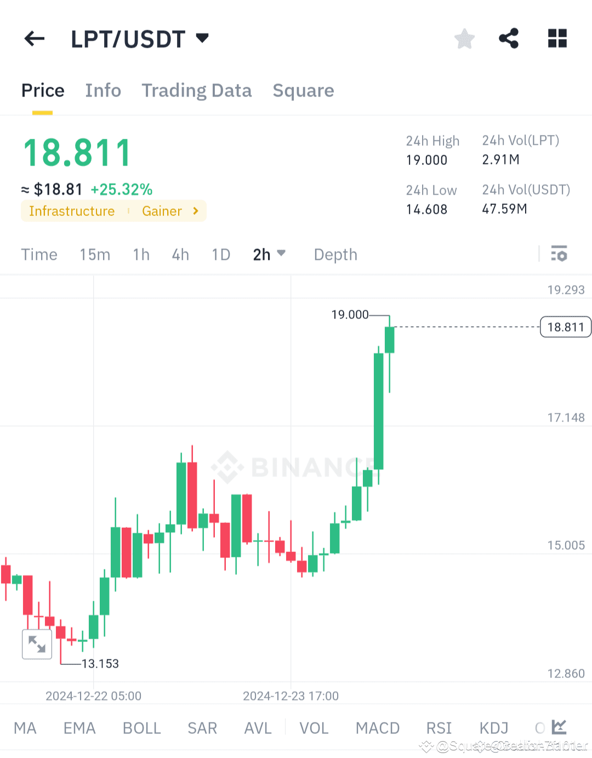Screen dimensions: 592x758
Task: Expand the 2h timeframe dropdown
Action: click(x=269, y=254)
